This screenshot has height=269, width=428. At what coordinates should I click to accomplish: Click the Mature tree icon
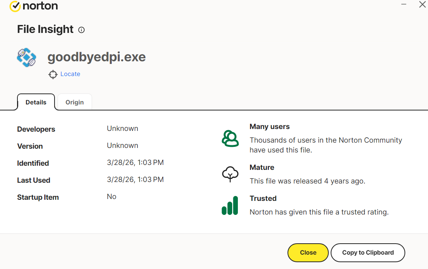coord(230,174)
